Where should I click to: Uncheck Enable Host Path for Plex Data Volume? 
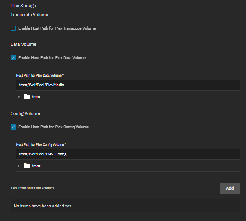coord(13,58)
